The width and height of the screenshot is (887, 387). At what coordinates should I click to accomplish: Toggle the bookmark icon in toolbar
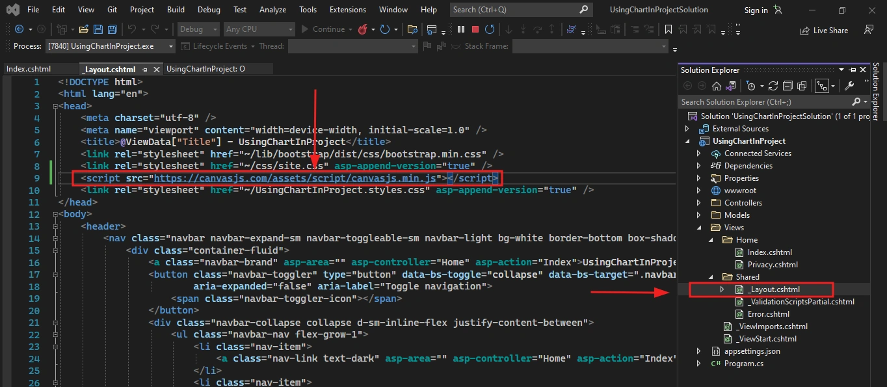[x=668, y=29]
